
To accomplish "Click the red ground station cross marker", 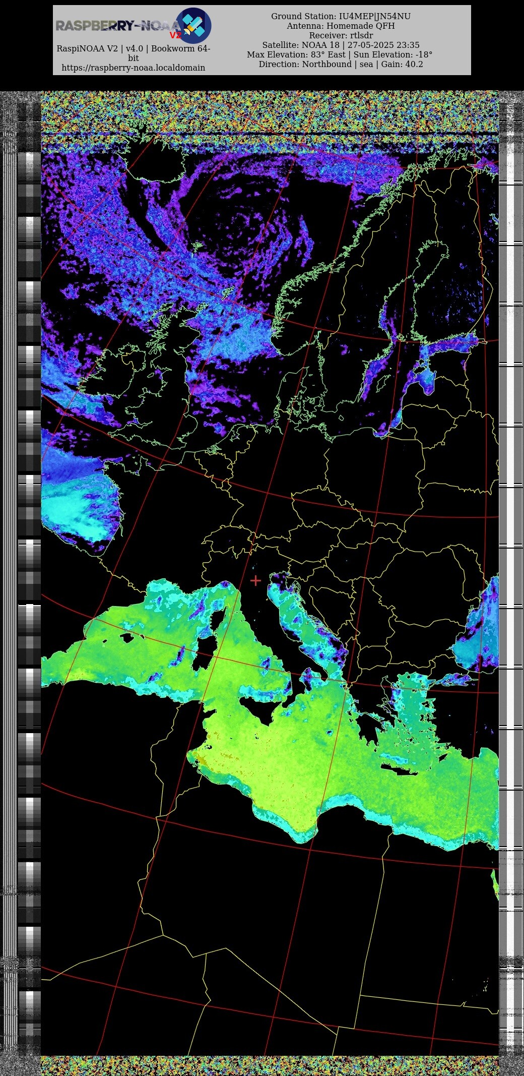I will pyautogui.click(x=255, y=581).
